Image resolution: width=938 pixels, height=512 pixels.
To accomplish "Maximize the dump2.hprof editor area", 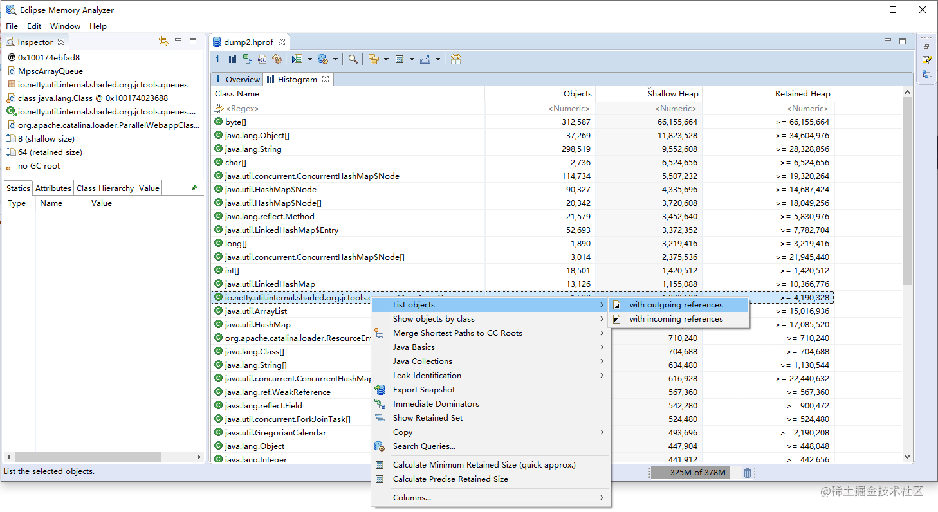I will tap(903, 41).
